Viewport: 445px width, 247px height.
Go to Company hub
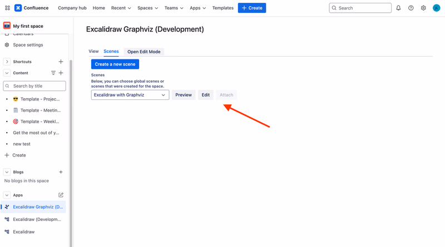[72, 8]
